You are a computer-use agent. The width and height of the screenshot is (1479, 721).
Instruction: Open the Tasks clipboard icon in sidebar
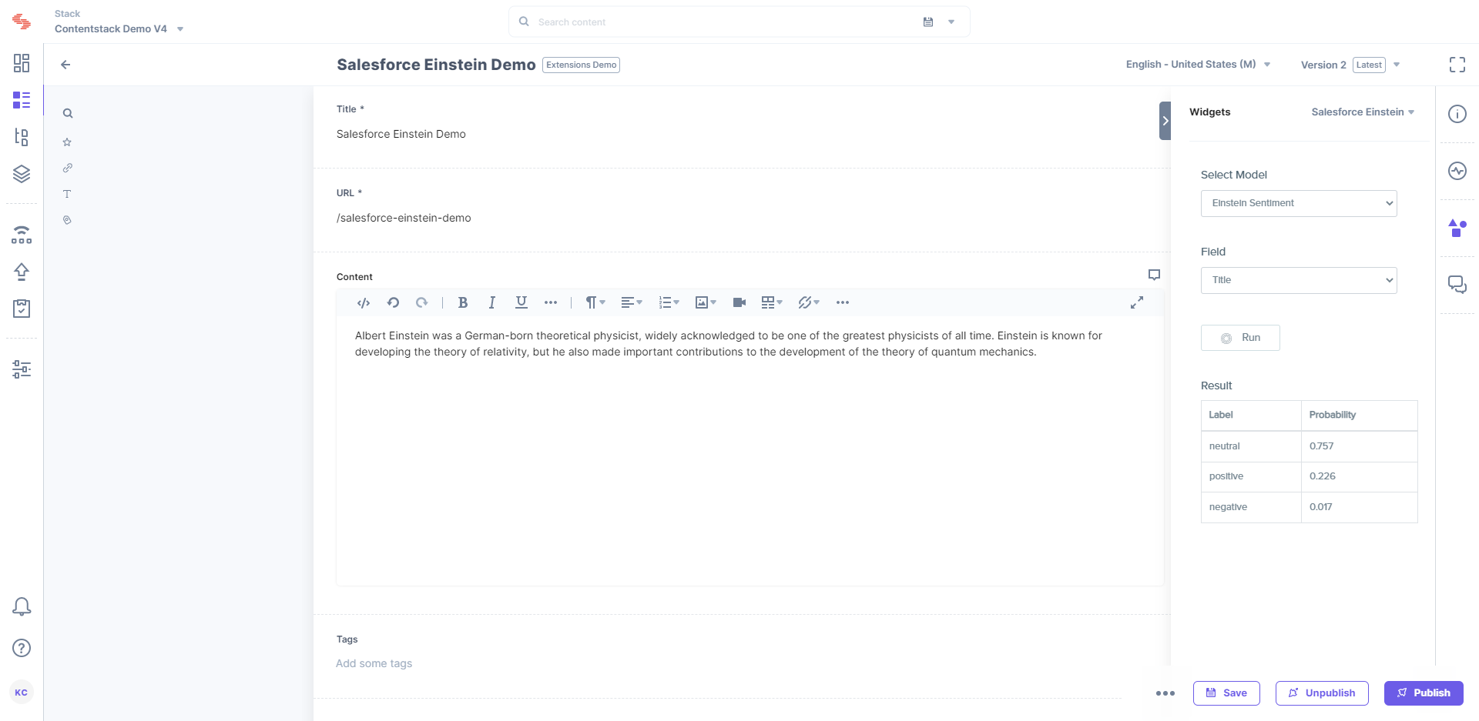pos(22,309)
